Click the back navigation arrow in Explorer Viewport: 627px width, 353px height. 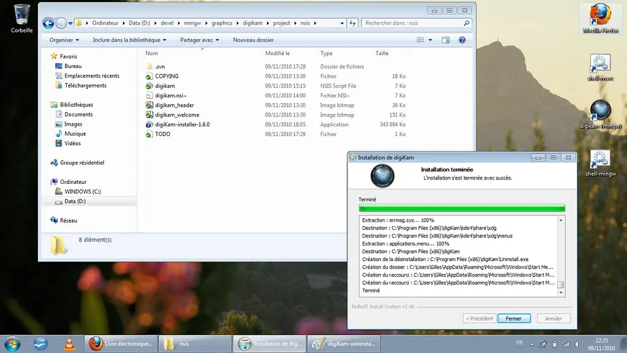coord(48,23)
